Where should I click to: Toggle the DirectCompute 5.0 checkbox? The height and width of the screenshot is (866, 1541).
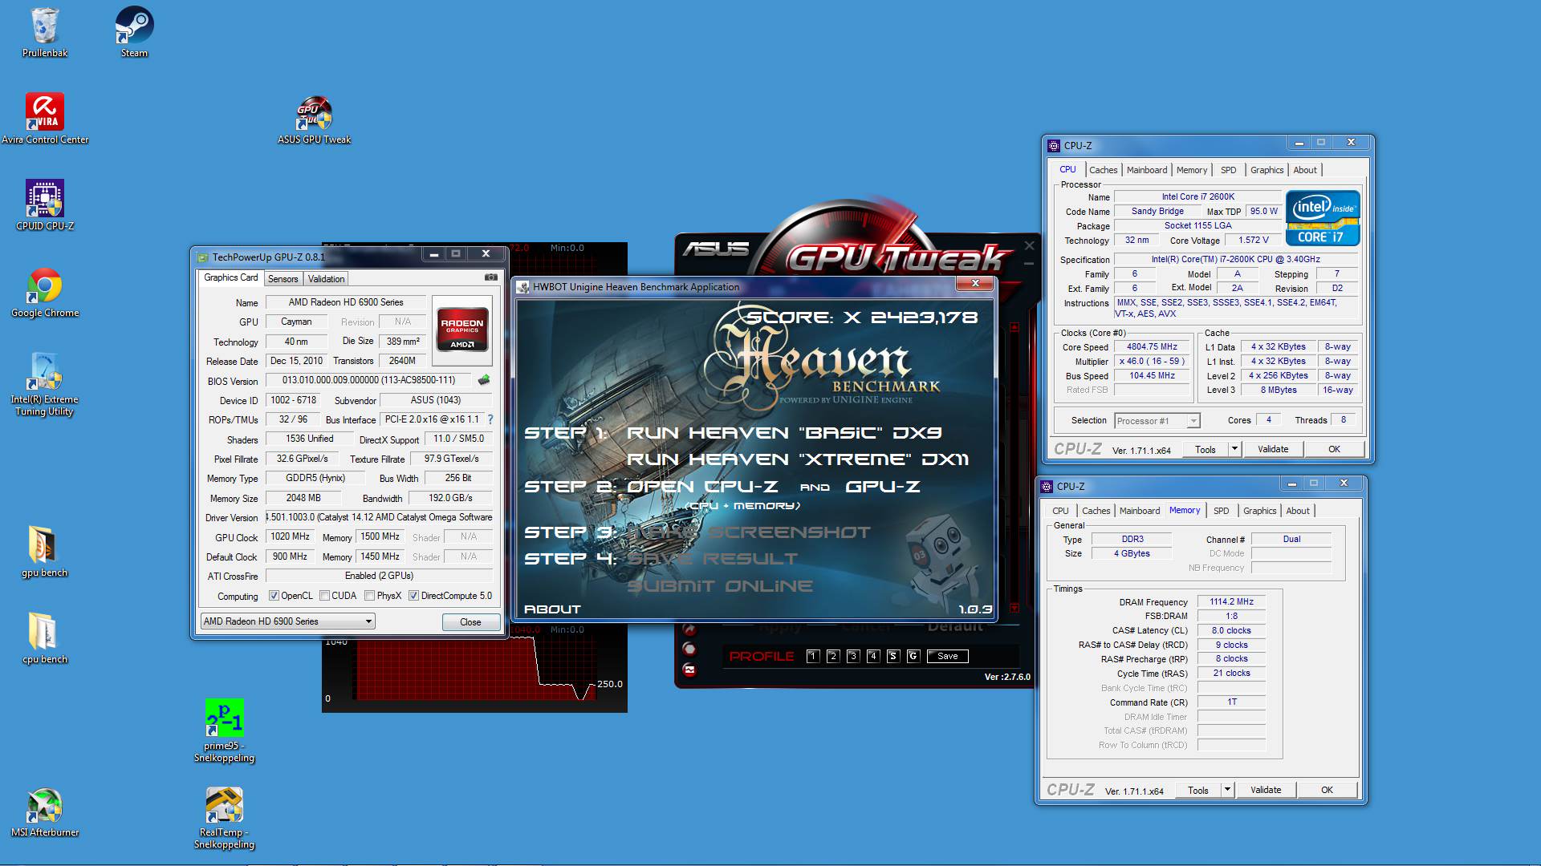click(413, 596)
